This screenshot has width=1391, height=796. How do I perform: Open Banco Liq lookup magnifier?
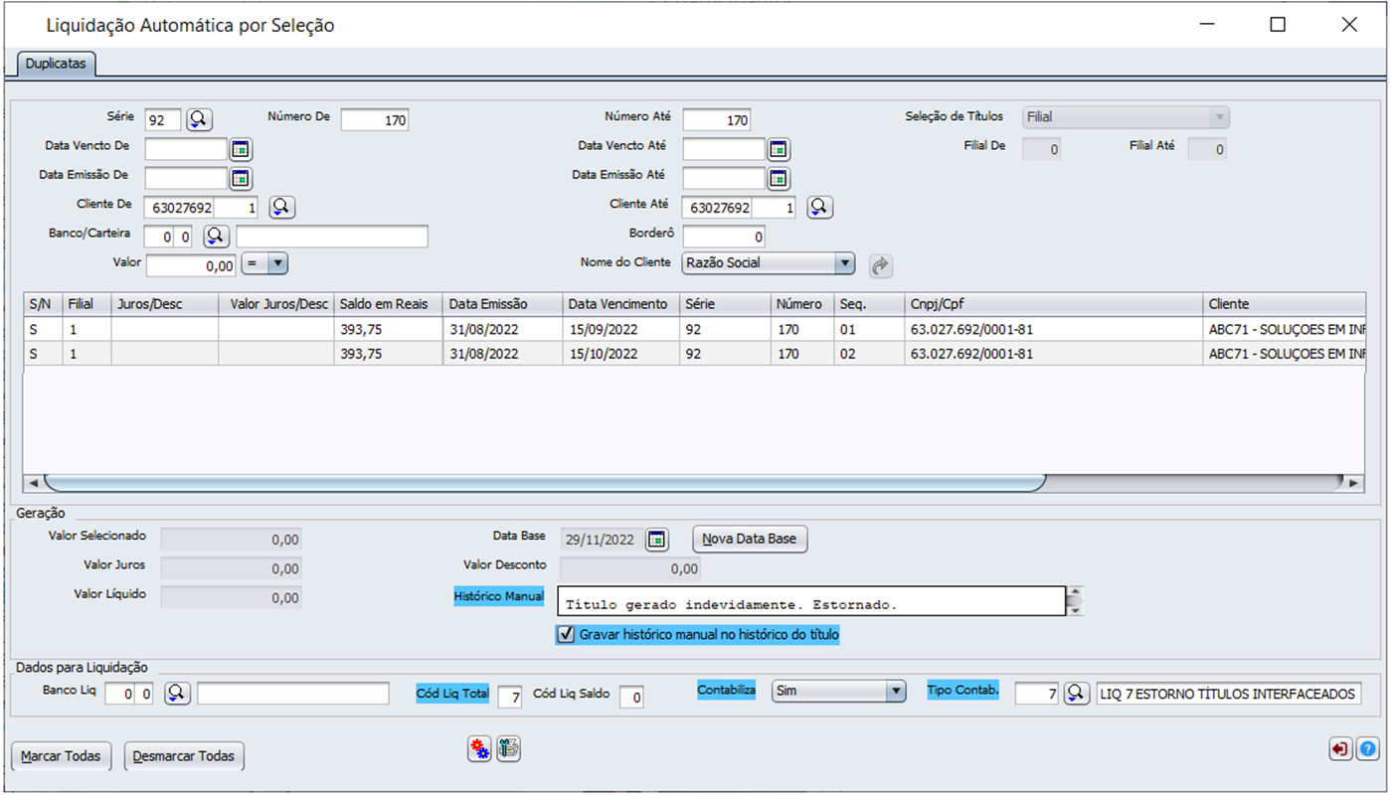pyautogui.click(x=177, y=693)
